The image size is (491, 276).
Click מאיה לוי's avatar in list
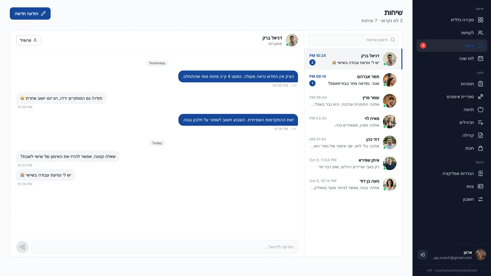tap(390, 122)
